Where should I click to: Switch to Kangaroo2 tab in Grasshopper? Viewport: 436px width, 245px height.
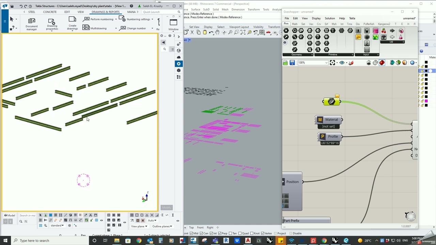coord(384,24)
